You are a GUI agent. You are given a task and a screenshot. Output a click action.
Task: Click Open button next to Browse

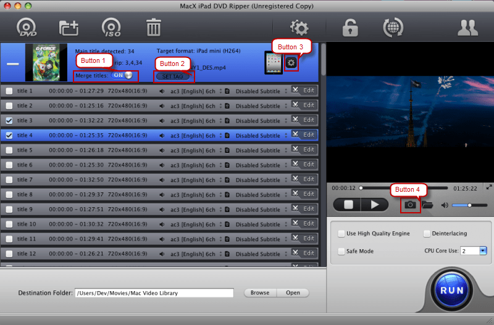coord(293,292)
